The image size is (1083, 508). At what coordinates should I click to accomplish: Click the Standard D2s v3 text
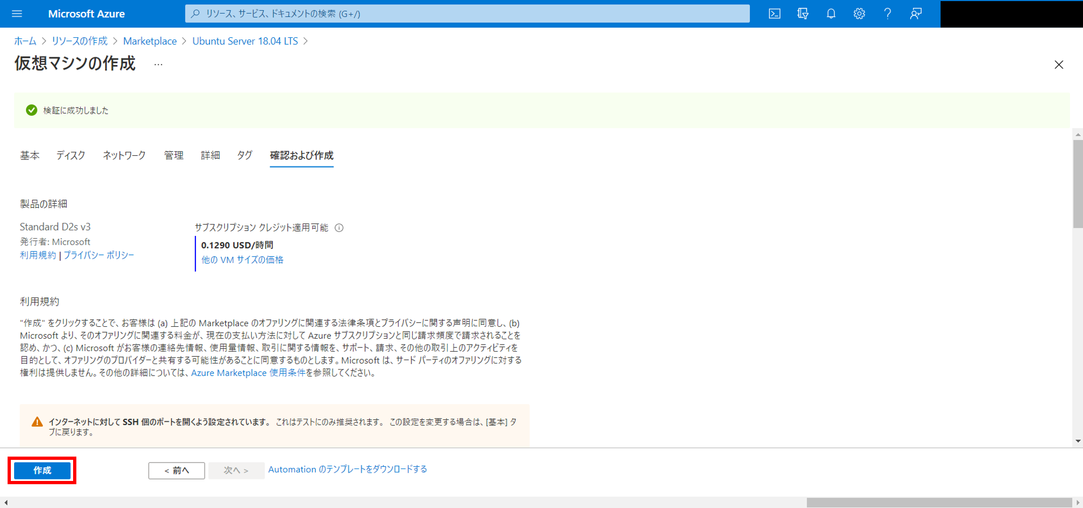pyautogui.click(x=55, y=227)
